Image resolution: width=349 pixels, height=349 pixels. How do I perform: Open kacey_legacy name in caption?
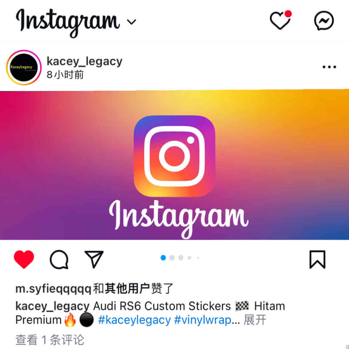52,306
